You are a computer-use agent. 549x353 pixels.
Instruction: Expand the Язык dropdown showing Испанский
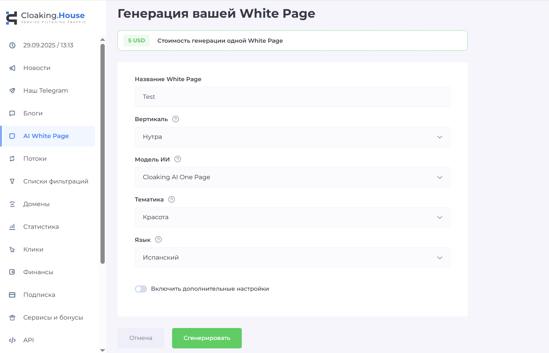tap(292, 258)
